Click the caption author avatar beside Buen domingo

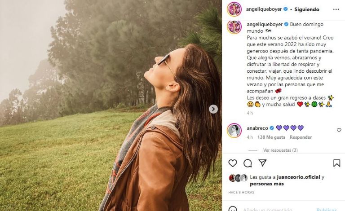click(x=234, y=27)
